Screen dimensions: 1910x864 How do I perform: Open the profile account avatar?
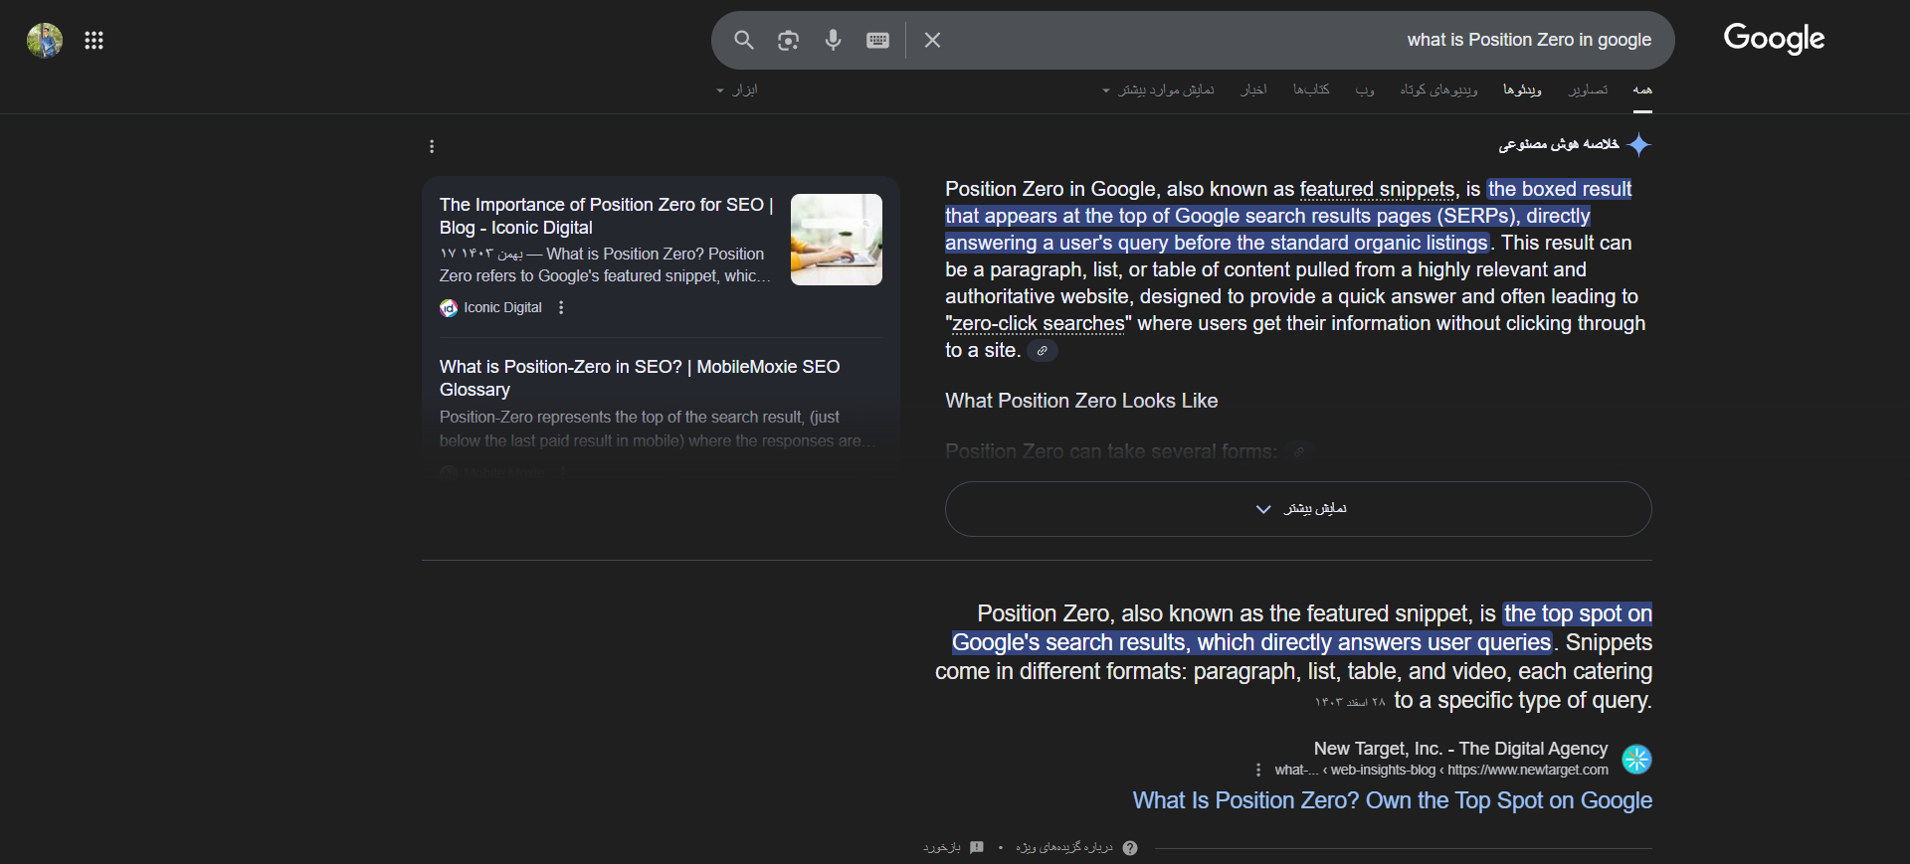(x=45, y=40)
